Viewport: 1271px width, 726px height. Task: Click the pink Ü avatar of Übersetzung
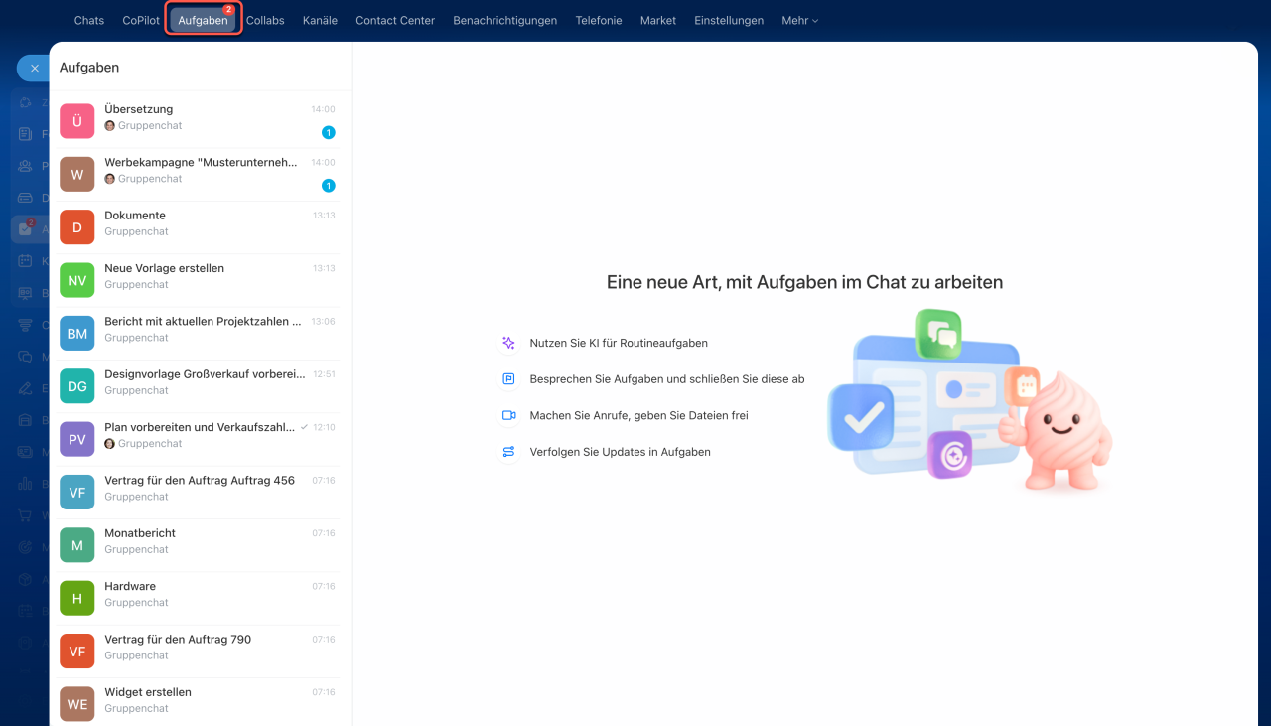pos(77,121)
